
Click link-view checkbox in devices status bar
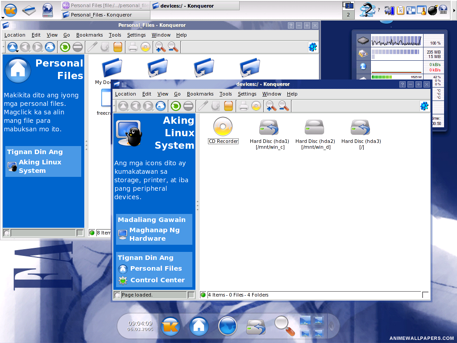point(425,295)
